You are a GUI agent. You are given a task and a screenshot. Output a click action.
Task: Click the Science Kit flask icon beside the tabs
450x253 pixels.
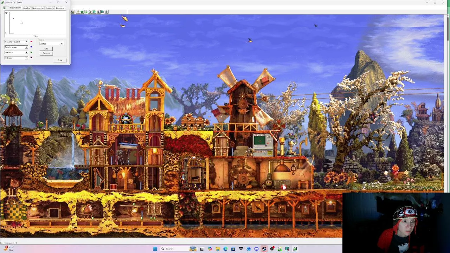pos(4,8)
